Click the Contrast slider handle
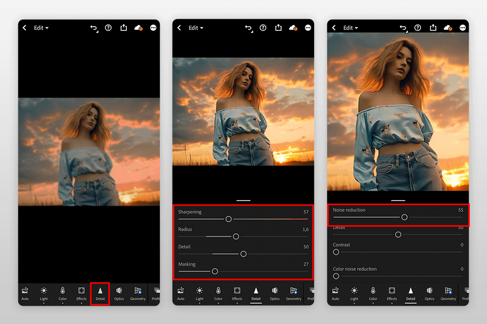 [x=336, y=252]
